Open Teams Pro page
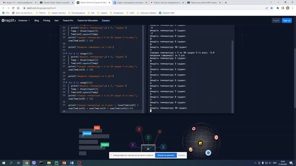This screenshot has height=166, width=296. click(68, 20)
